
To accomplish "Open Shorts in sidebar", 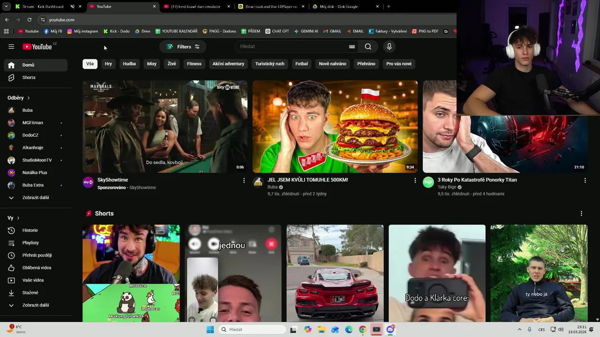I will (x=36, y=77).
